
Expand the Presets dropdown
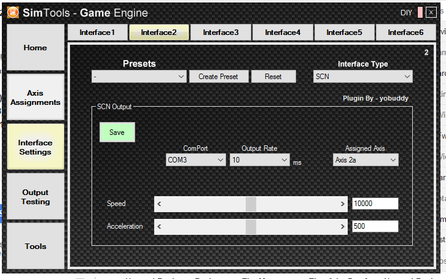pos(139,77)
